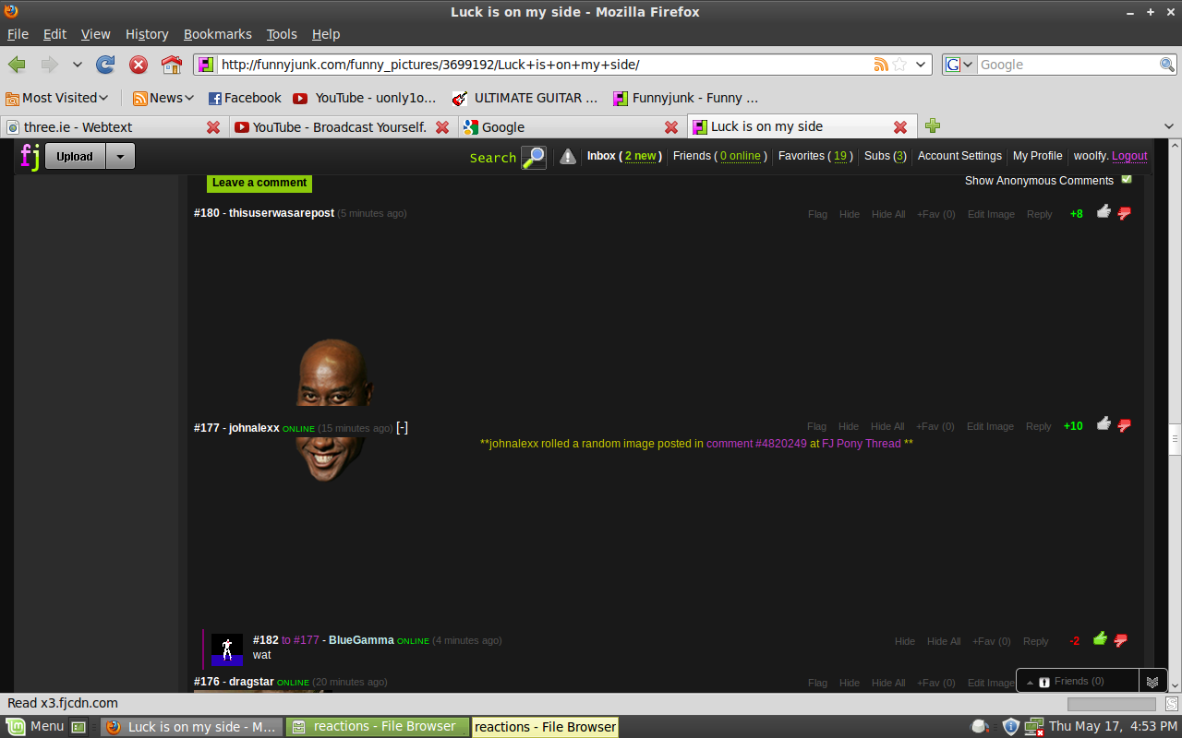Switch to the YouTube - Broadcast Yourself tab
The height and width of the screenshot is (738, 1182).
(x=339, y=127)
